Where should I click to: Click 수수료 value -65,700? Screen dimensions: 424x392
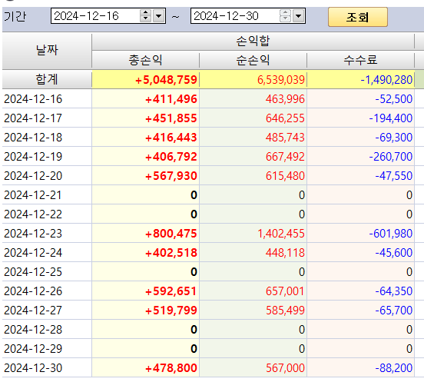pos(394,311)
